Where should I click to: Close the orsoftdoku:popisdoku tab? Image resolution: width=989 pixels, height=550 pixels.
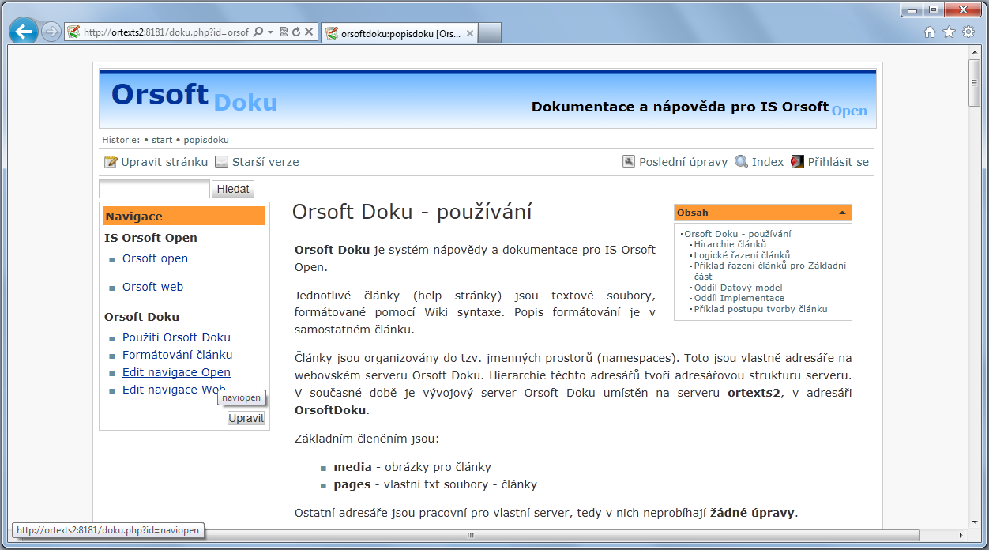click(470, 34)
